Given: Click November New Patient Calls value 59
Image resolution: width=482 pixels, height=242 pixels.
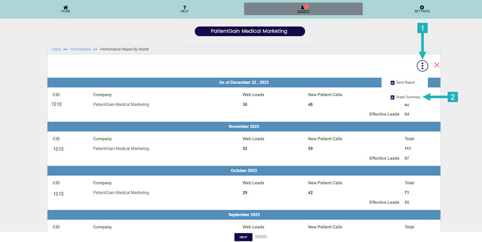Looking at the screenshot, I should tap(310, 148).
